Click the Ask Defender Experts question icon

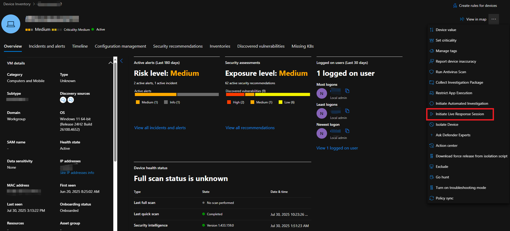coord(431,135)
